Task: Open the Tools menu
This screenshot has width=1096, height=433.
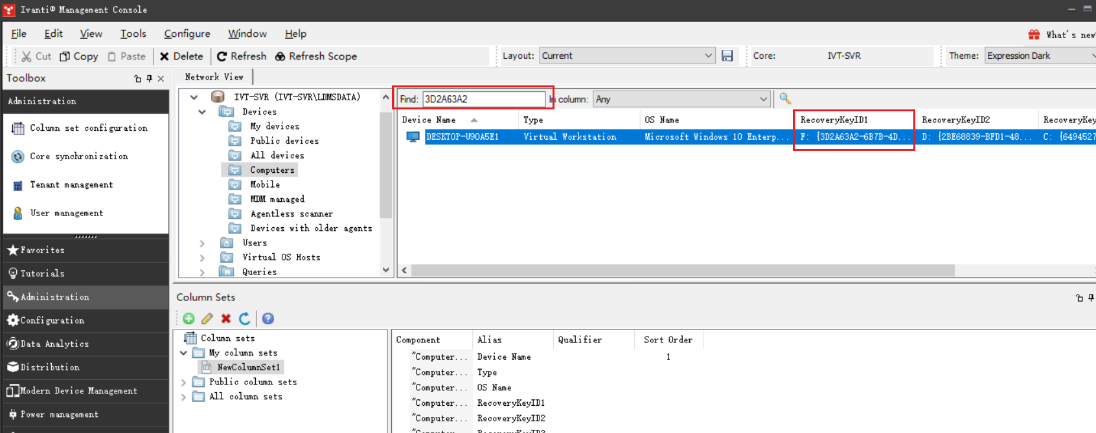Action: (x=133, y=34)
